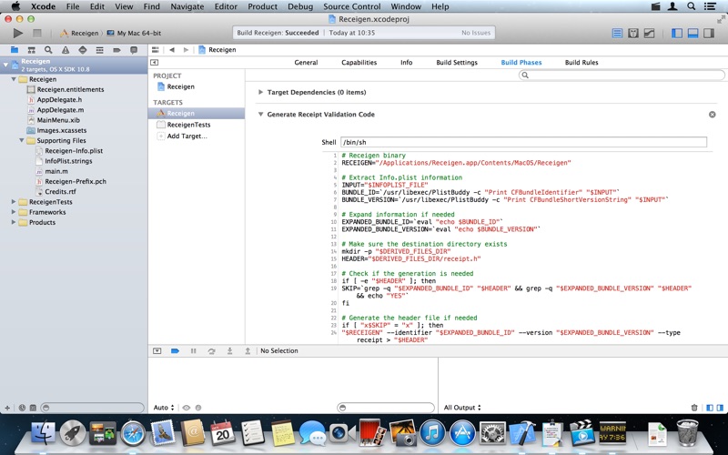Image resolution: width=728 pixels, height=455 pixels.
Task: Click the Shell path field
Action: [524, 142]
